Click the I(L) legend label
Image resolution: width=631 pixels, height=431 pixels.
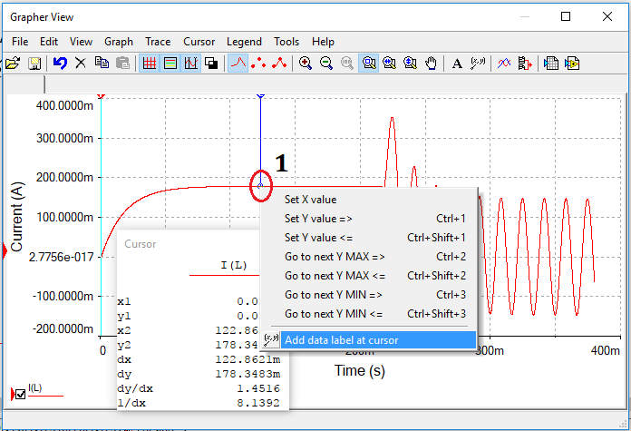click(x=35, y=388)
